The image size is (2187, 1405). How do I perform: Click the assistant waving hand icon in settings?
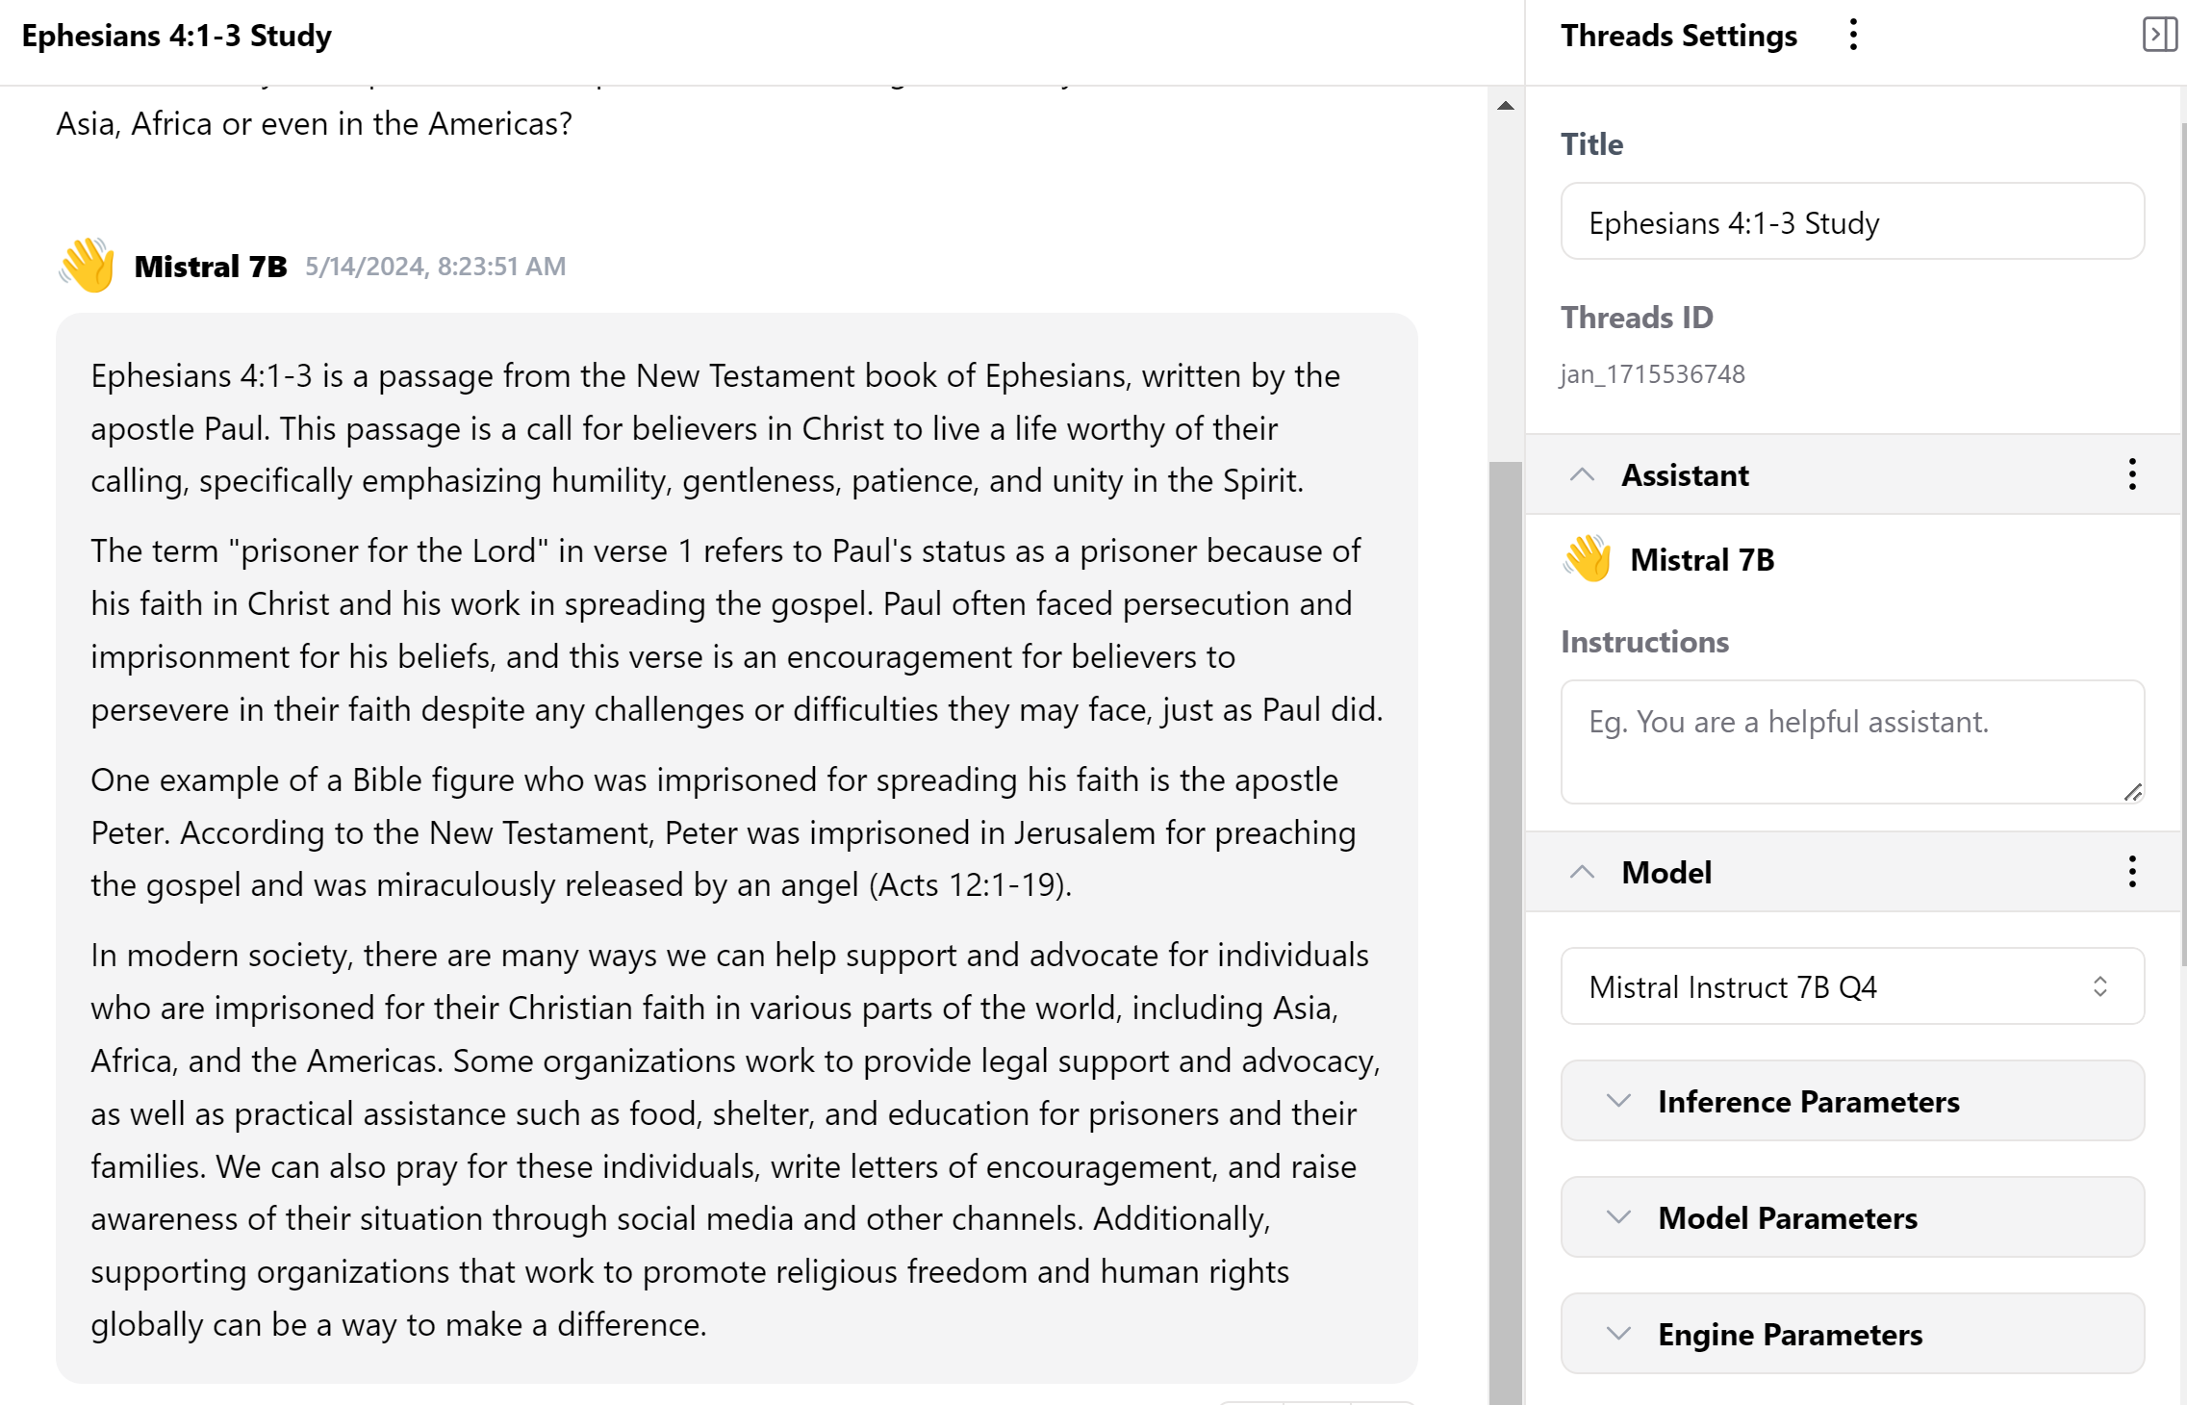pyautogui.click(x=1588, y=559)
